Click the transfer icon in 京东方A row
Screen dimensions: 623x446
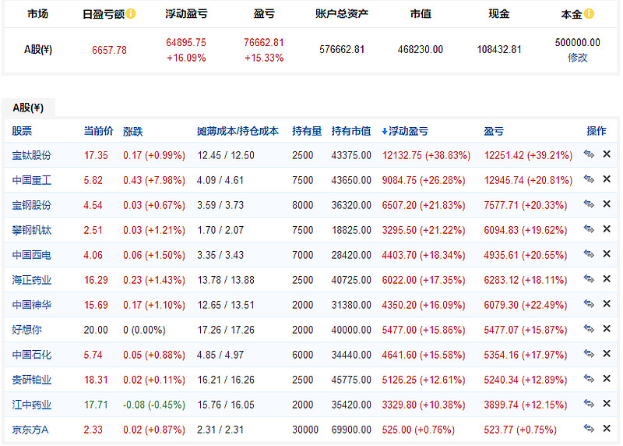[589, 429]
